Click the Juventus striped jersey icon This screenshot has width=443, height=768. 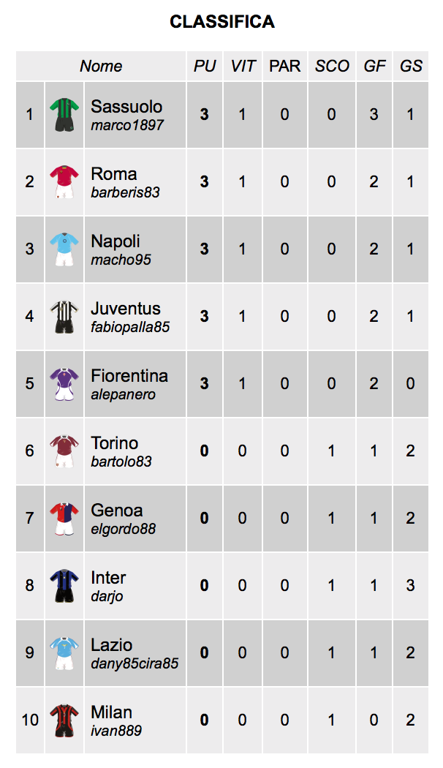[x=64, y=317]
